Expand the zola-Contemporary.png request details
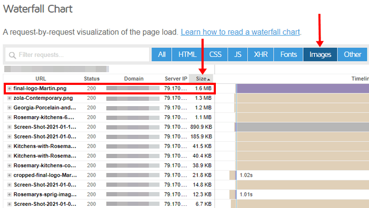 click(x=9, y=98)
